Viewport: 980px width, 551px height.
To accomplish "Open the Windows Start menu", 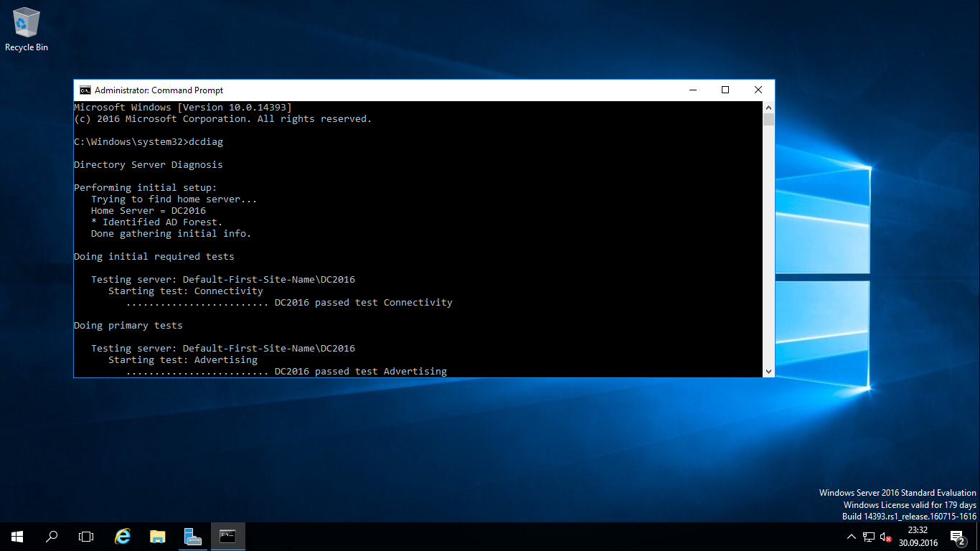I will (17, 537).
